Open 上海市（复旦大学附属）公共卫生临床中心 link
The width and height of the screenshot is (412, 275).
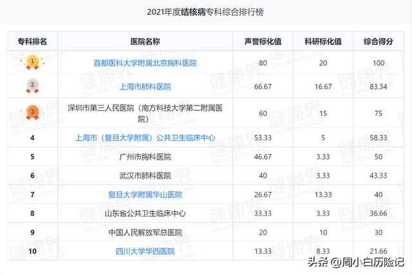tap(145, 138)
